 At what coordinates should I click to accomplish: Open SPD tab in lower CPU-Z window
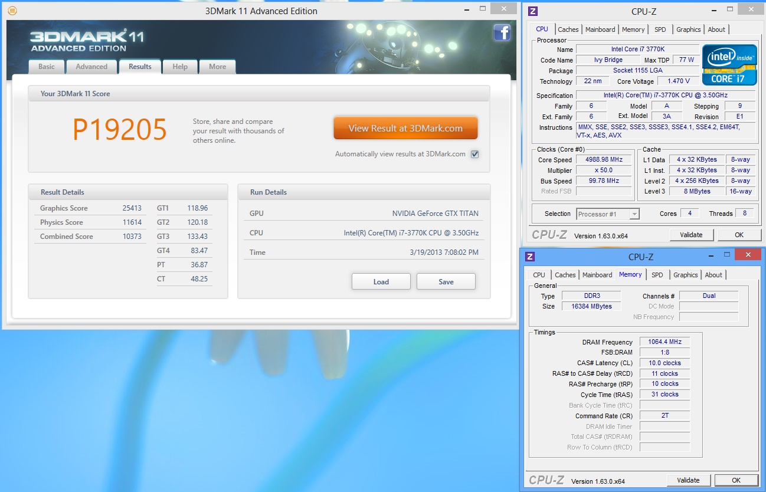click(657, 275)
